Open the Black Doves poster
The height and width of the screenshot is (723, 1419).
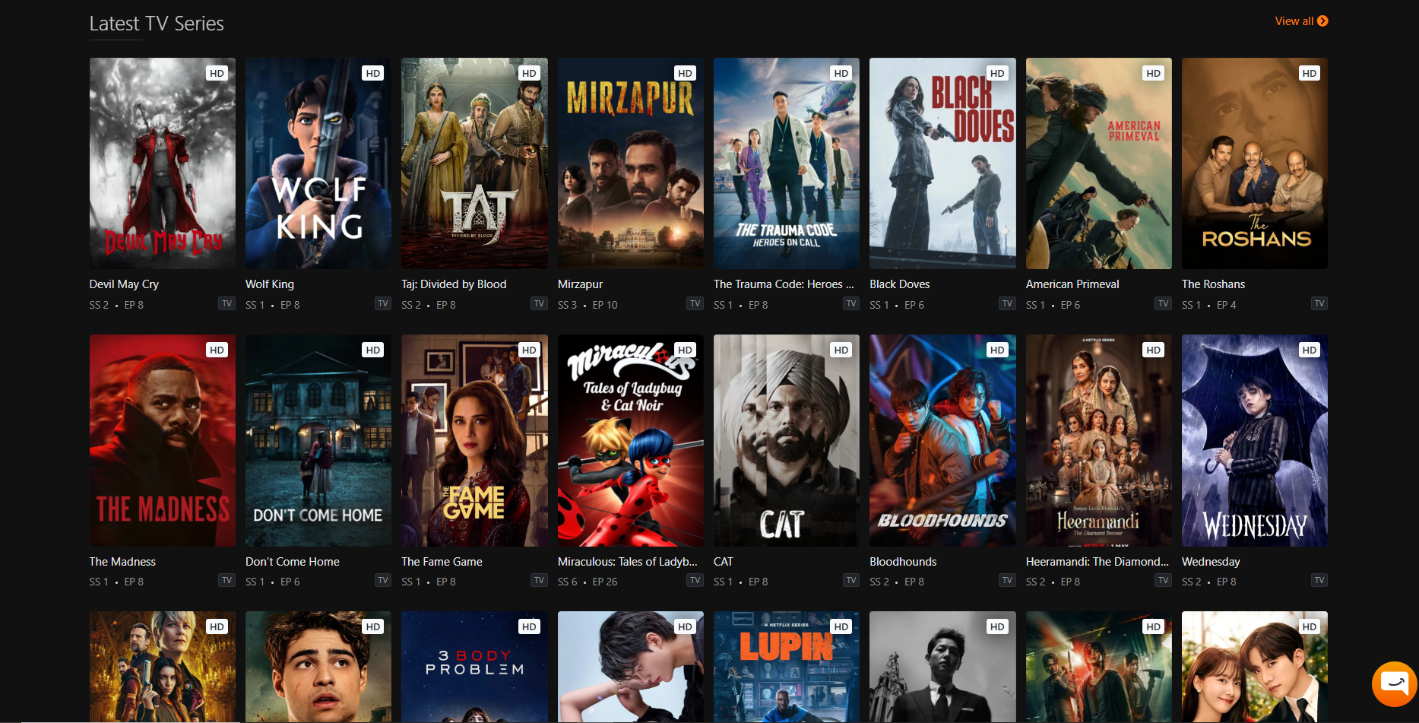[x=942, y=163]
